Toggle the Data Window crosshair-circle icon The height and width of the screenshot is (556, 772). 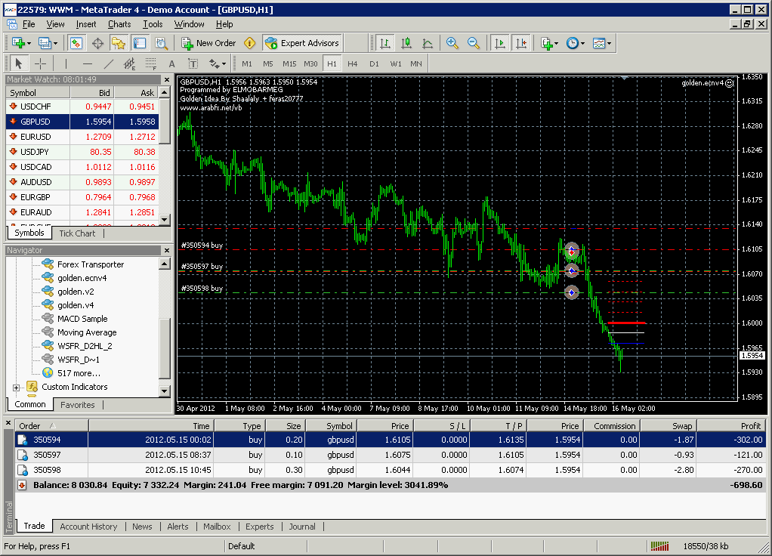coord(97,43)
